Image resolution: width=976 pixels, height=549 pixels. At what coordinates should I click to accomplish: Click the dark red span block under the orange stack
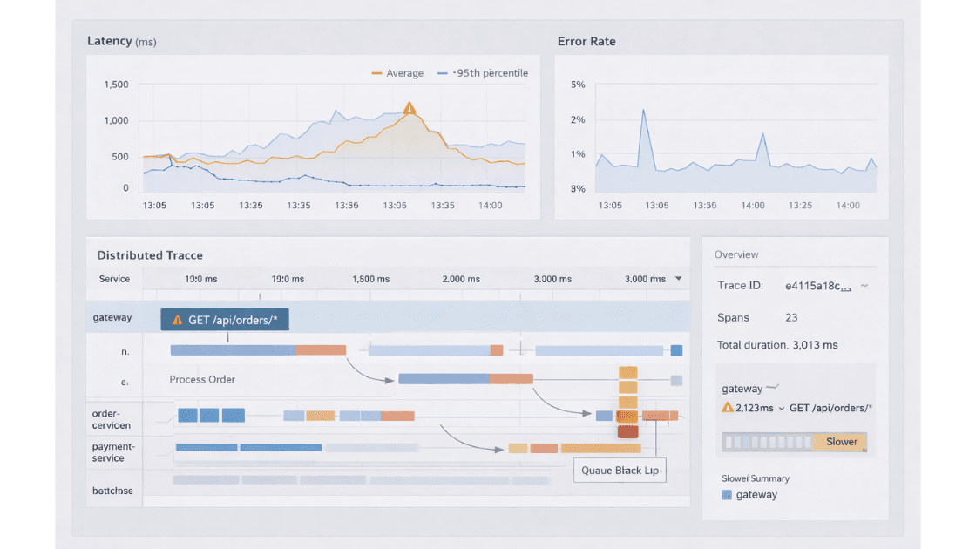coord(628,431)
